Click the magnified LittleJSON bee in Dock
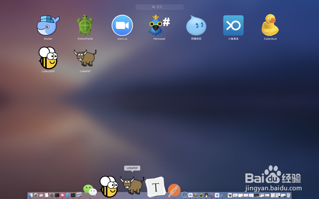 [109, 186]
